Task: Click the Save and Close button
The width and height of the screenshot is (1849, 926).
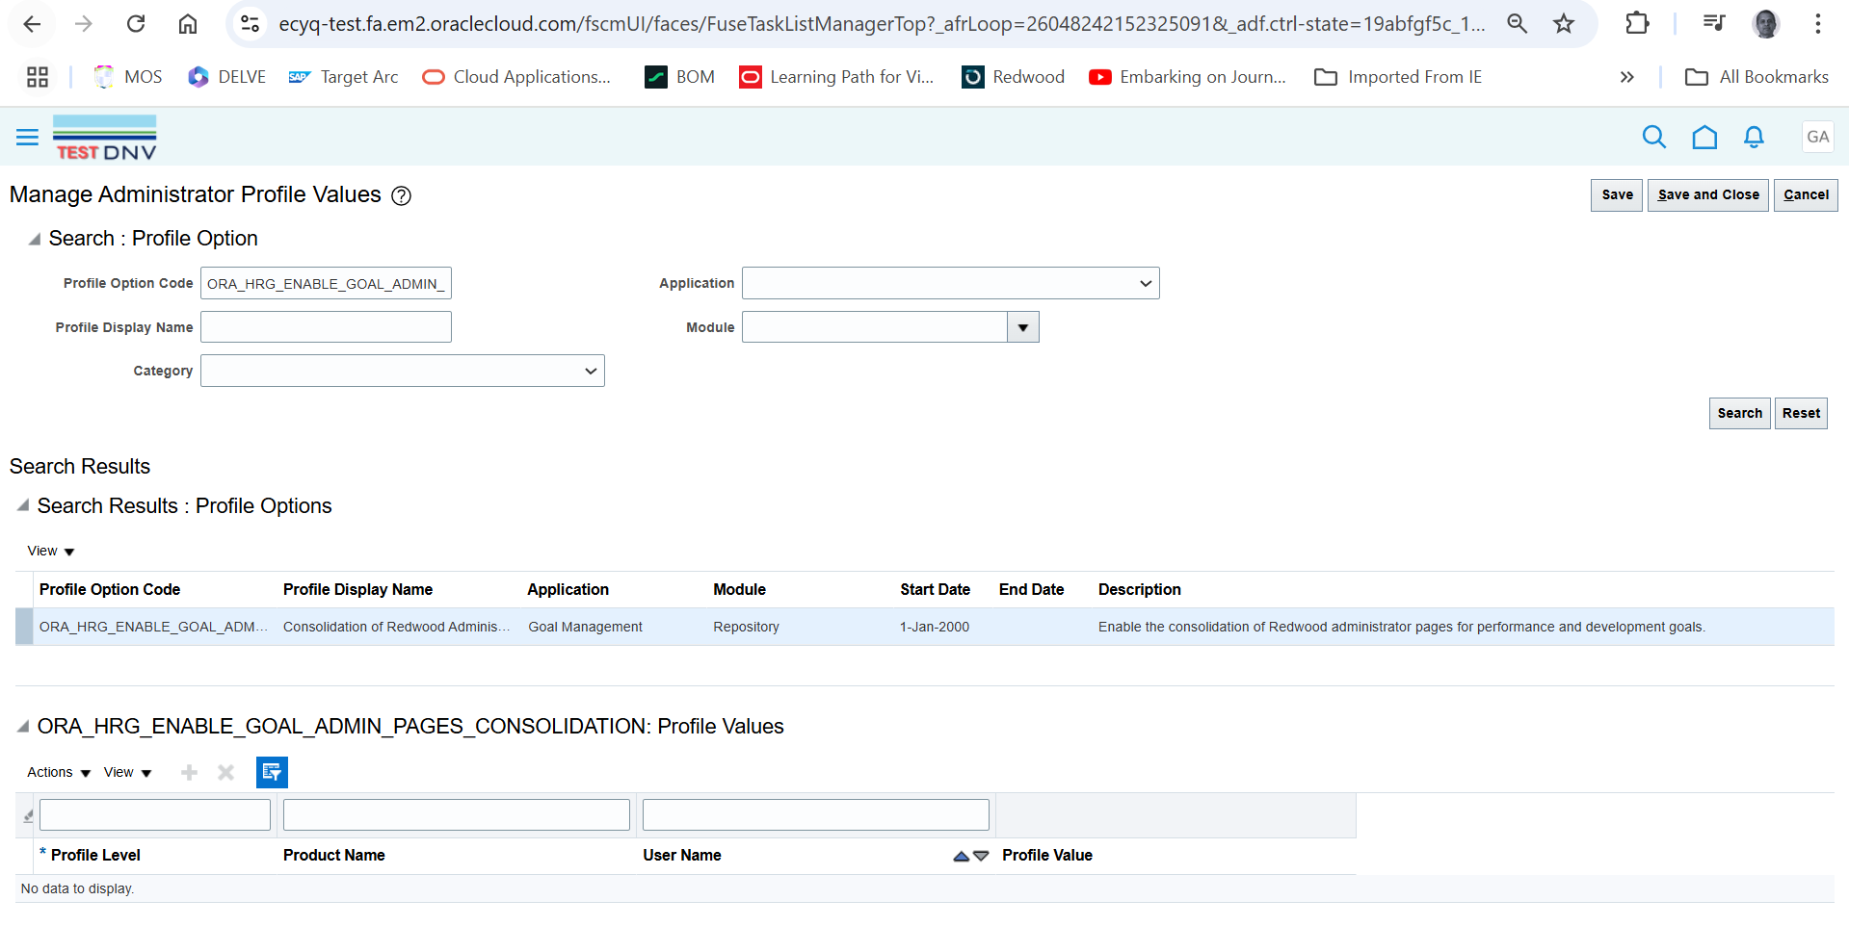Action: coord(1707,194)
